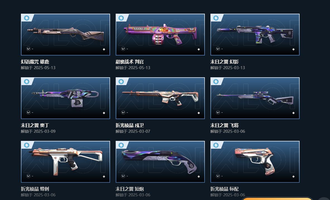Click the VP currency icon on 折光棱晶 戍卫 card

123,112
